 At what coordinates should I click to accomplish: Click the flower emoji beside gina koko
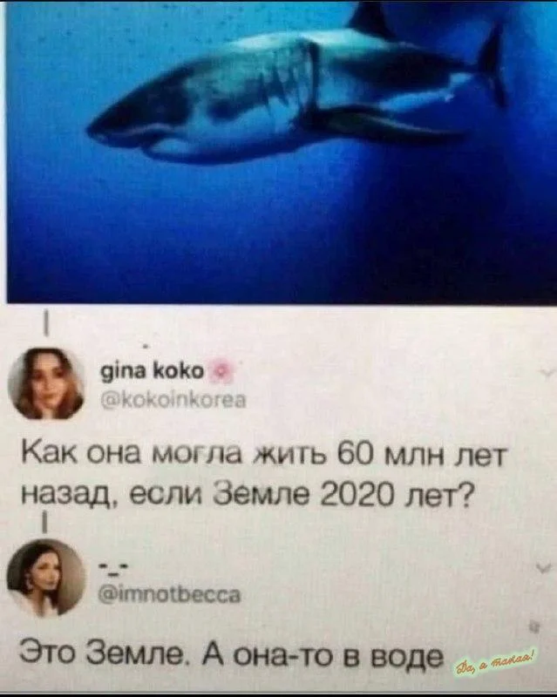tap(221, 370)
